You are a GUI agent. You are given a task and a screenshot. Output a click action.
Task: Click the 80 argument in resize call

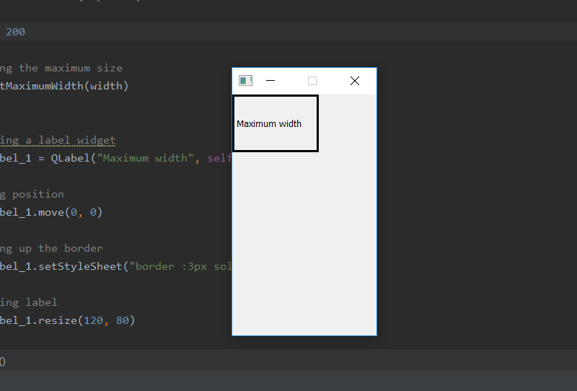123,321
